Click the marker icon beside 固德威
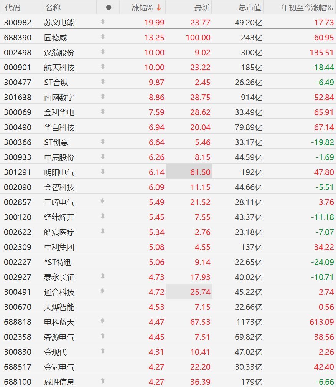Viewport: 336px width, 387px height. point(103,37)
